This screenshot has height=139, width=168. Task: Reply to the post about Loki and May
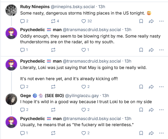tap(24, 87)
